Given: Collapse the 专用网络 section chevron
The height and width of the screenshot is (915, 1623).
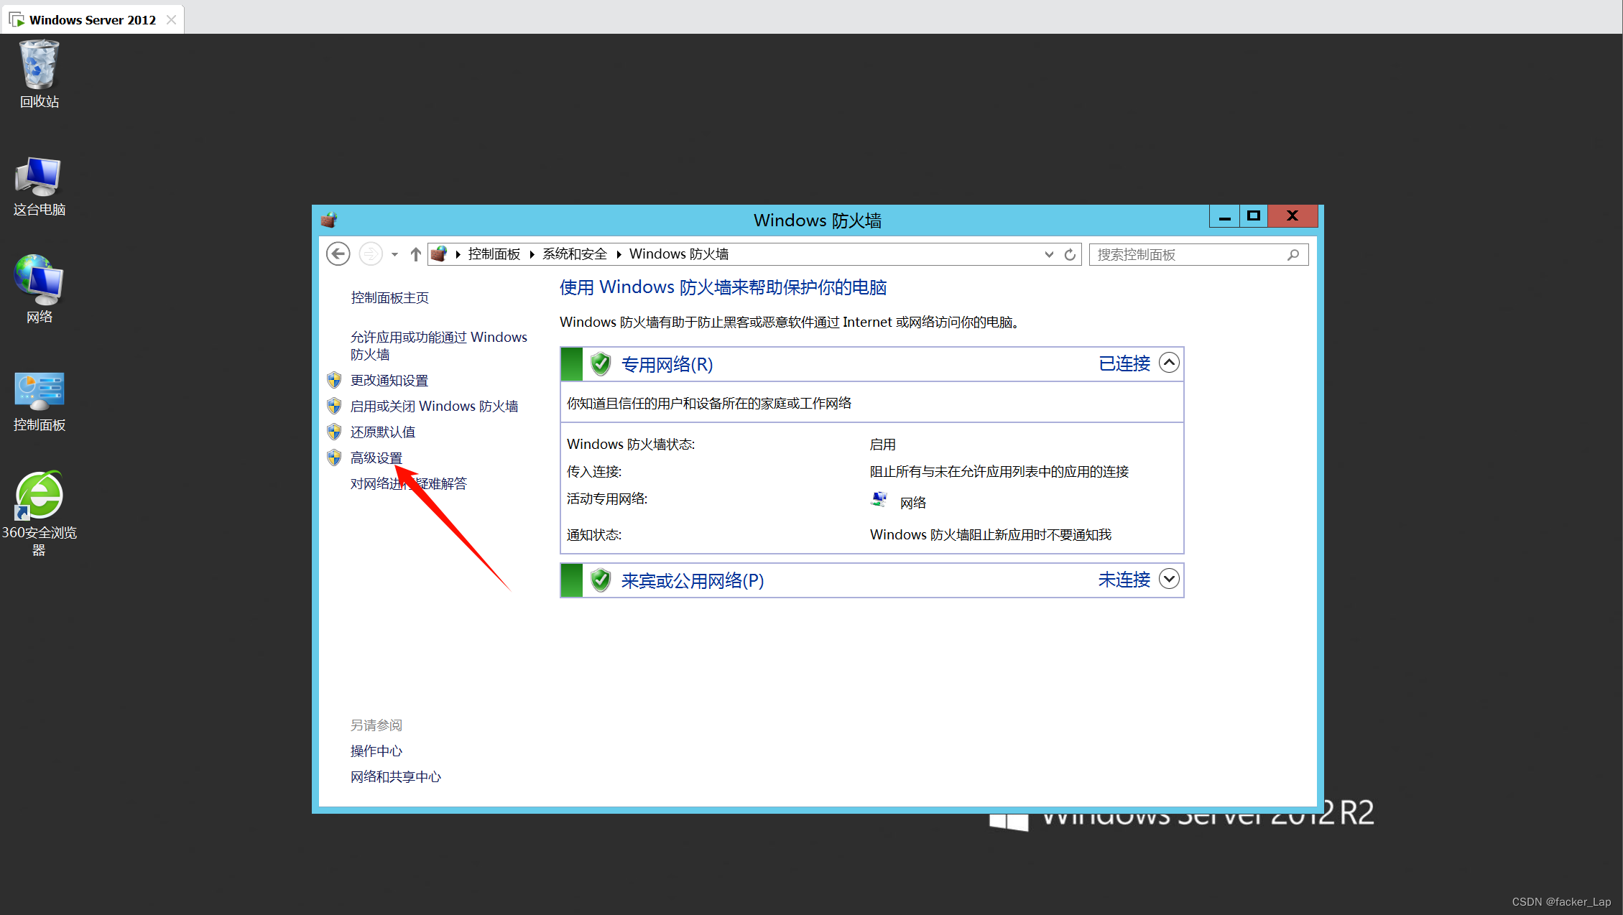Looking at the screenshot, I should tap(1169, 363).
